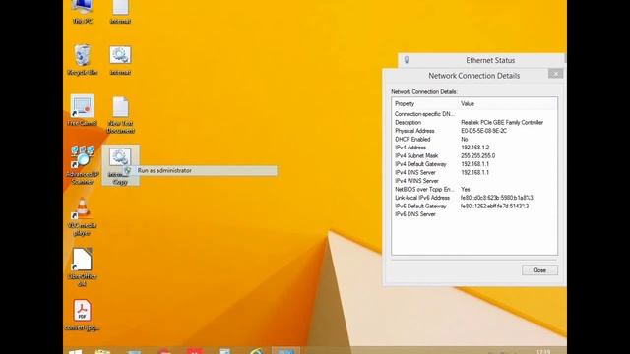This screenshot has height=354, width=630.
Task: Select the Advanced IP Scanner shortcut
Action: tap(83, 164)
